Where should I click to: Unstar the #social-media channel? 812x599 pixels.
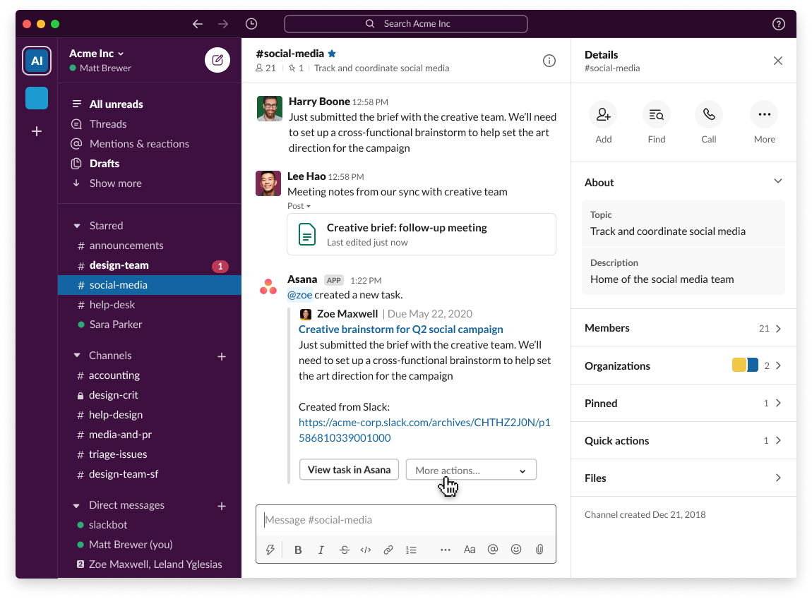(332, 54)
